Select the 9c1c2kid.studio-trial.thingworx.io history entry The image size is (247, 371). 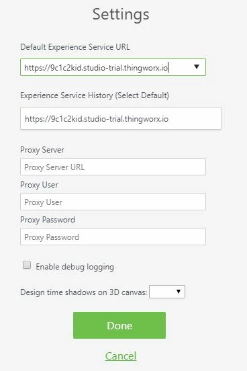click(x=97, y=118)
